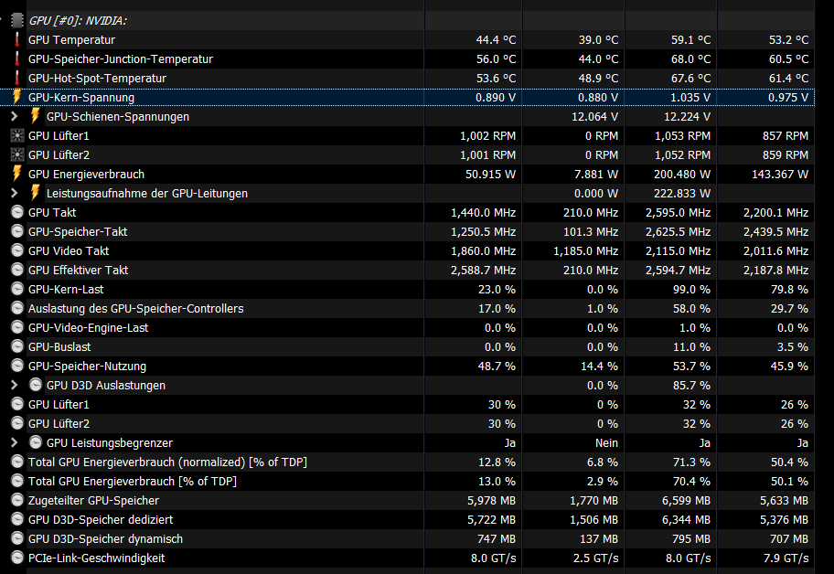The height and width of the screenshot is (574, 834).
Task: Click the 5,978 MB Zugeteilter GPU-Speicher value
Action: click(x=491, y=500)
